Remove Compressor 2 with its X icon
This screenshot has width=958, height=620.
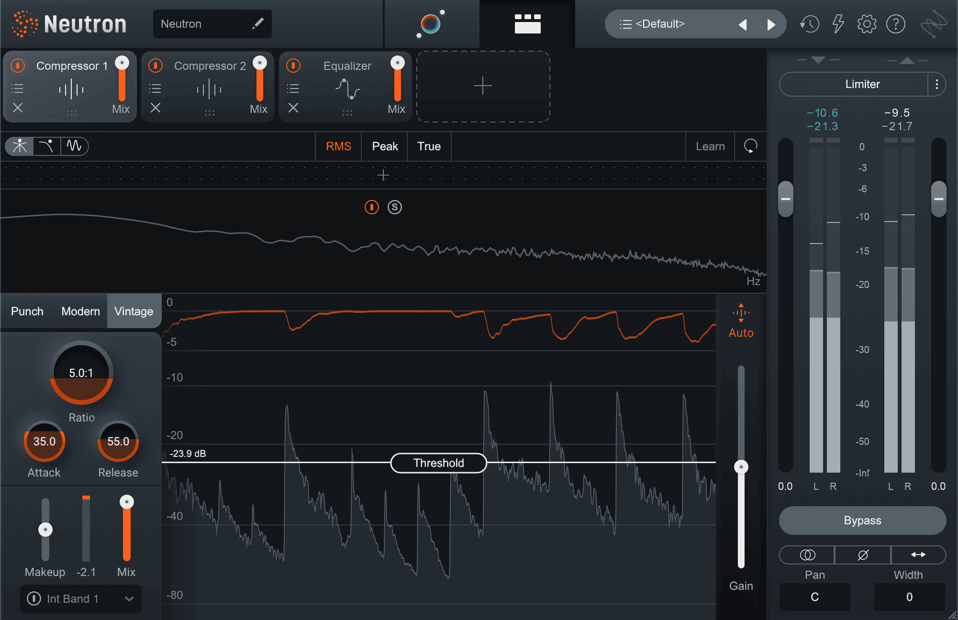156,108
